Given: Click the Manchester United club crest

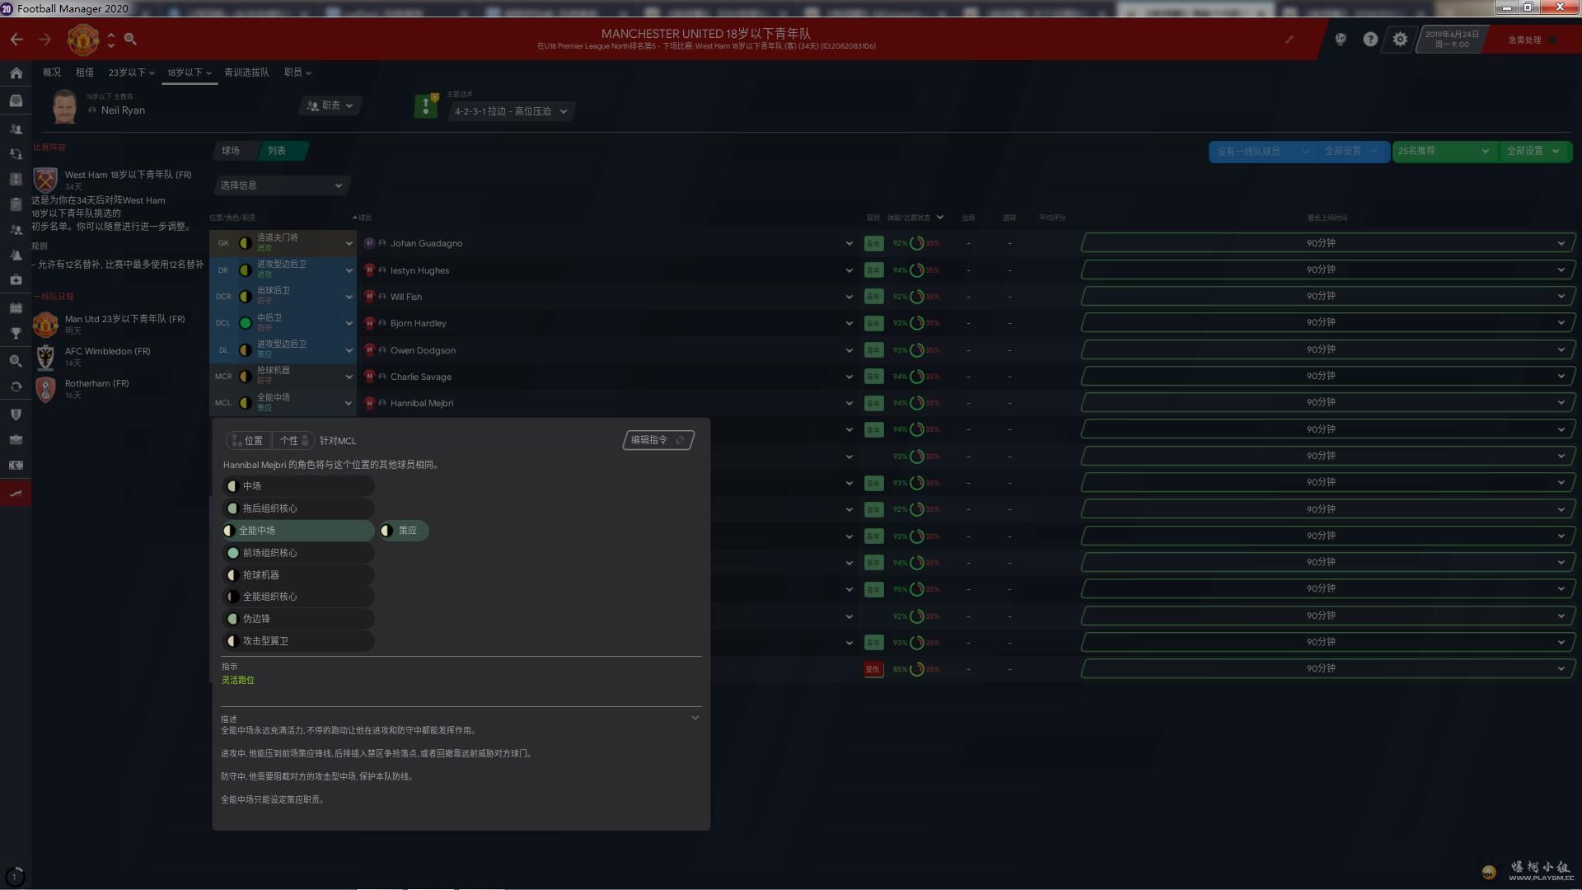Looking at the screenshot, I should point(82,40).
